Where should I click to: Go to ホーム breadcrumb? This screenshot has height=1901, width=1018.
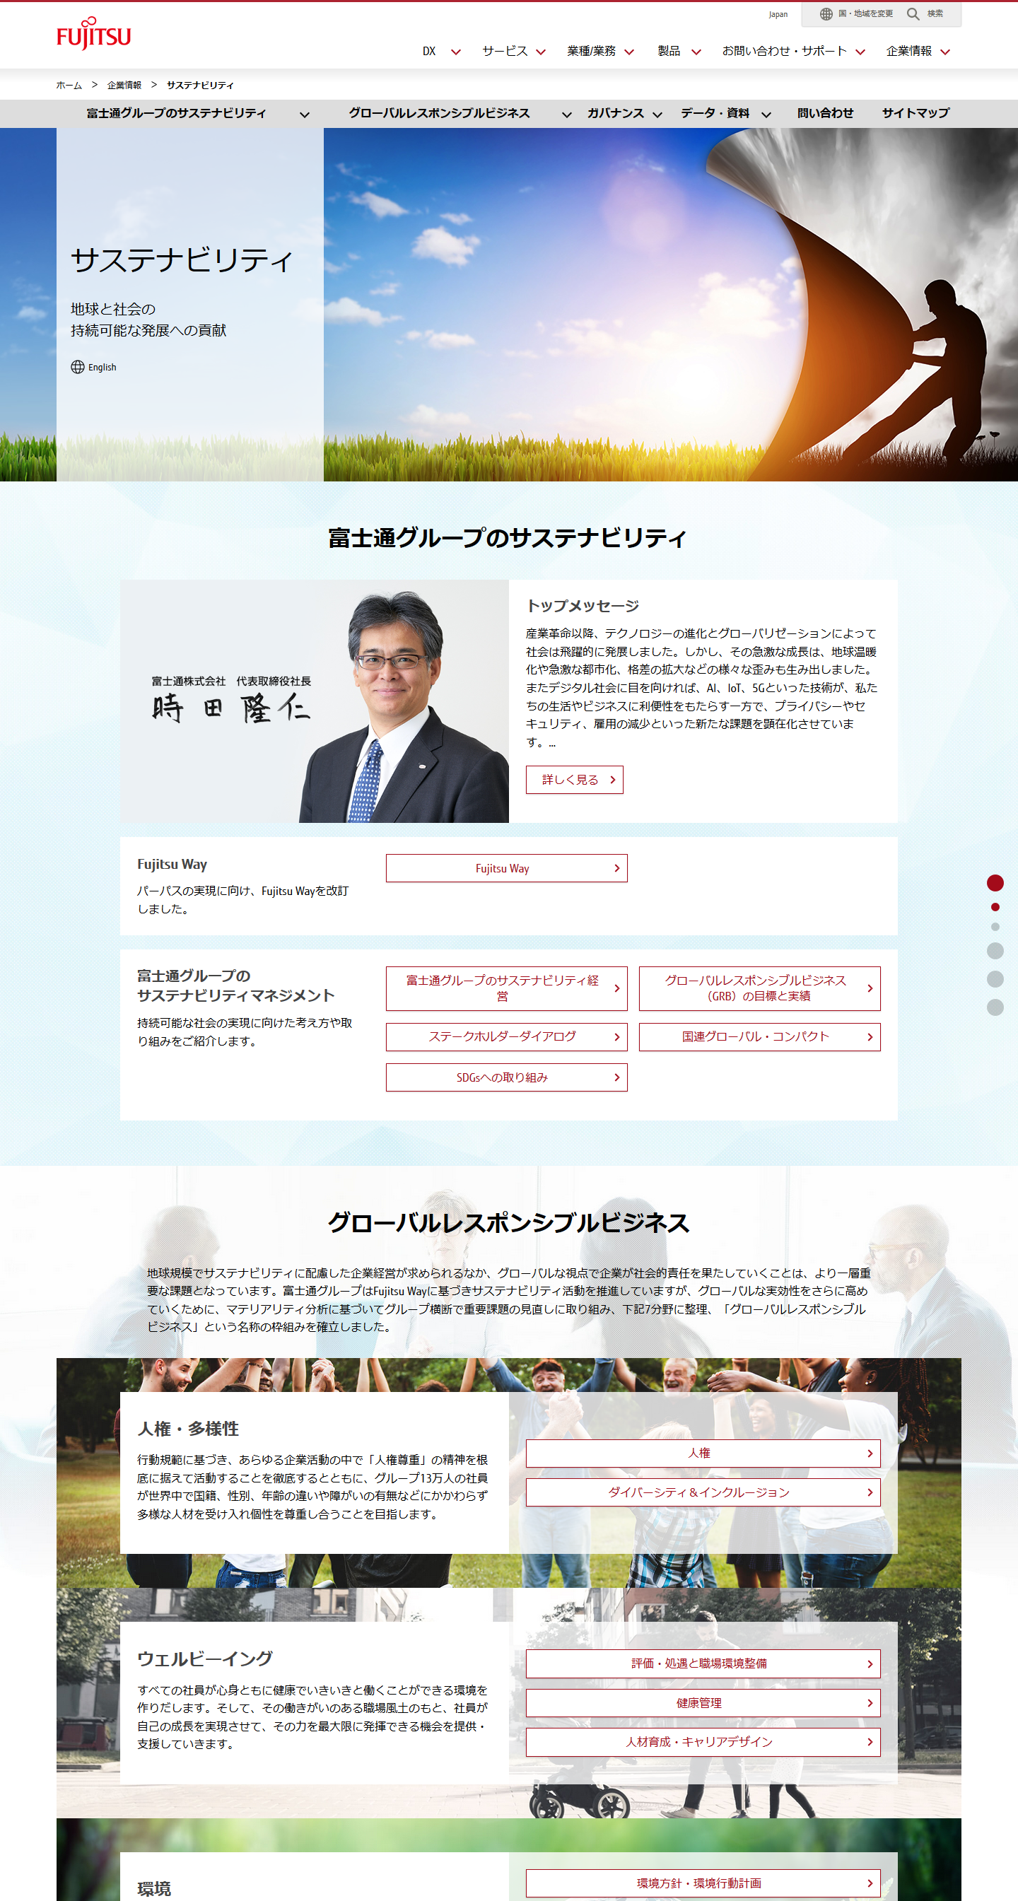coord(69,86)
